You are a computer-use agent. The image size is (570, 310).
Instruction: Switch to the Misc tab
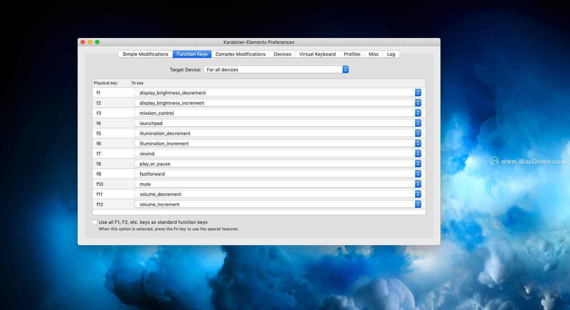tap(373, 54)
